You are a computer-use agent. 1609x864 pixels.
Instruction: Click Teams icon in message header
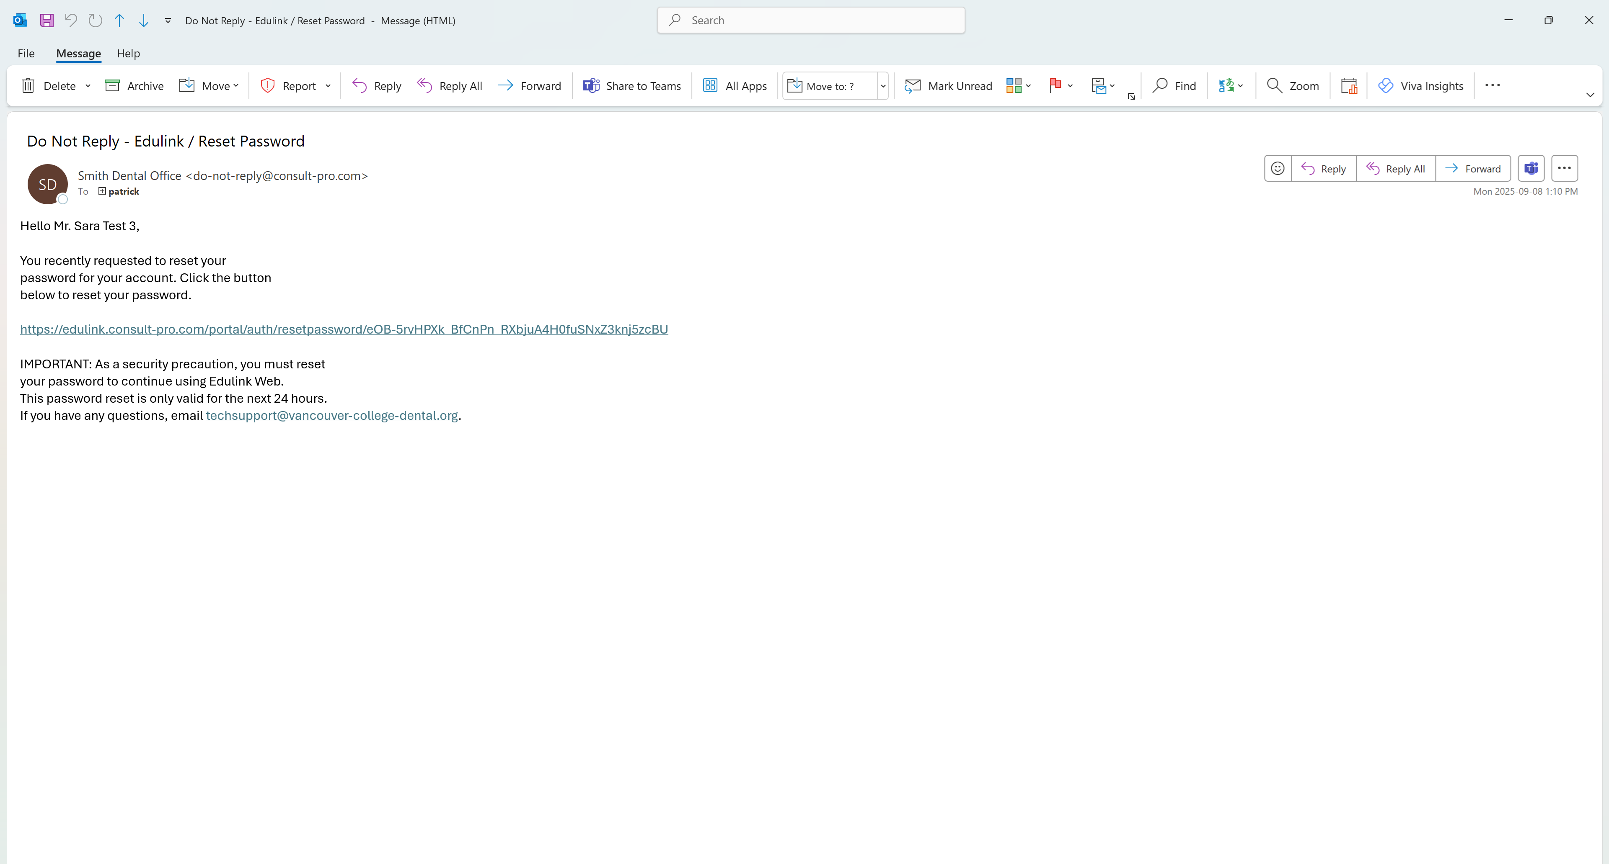pyautogui.click(x=1531, y=168)
